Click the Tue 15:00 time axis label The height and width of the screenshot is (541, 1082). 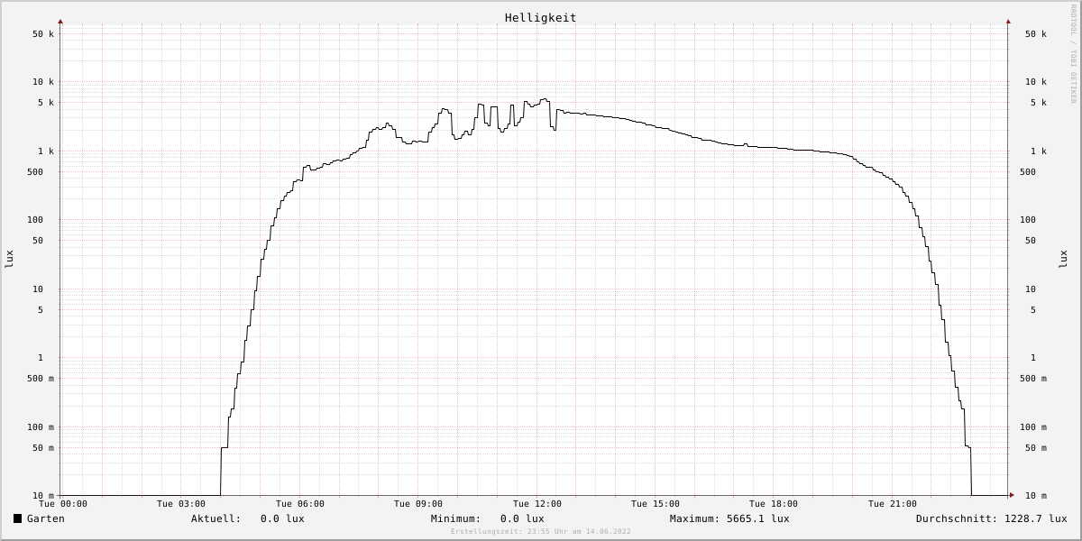point(656,504)
